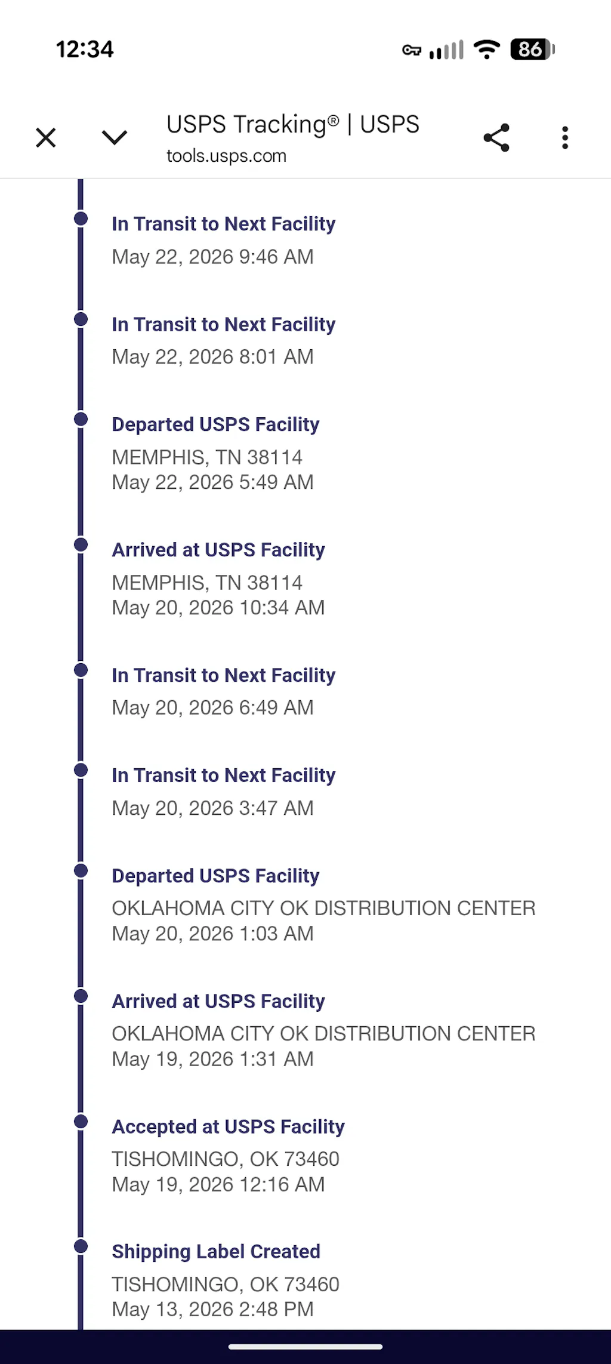This screenshot has height=1364, width=611.
Task: Tap the cellular signal bars icon
Action: (x=446, y=50)
